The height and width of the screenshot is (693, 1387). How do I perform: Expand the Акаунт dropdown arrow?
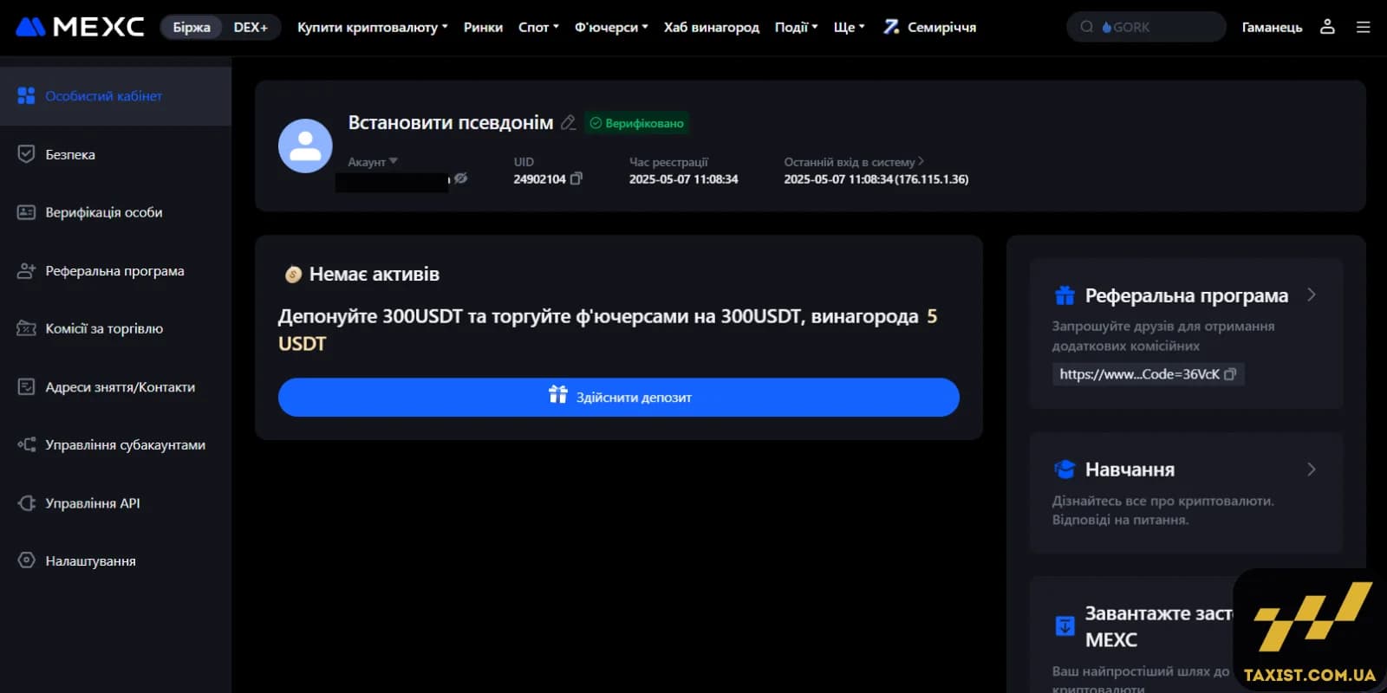coord(394,161)
